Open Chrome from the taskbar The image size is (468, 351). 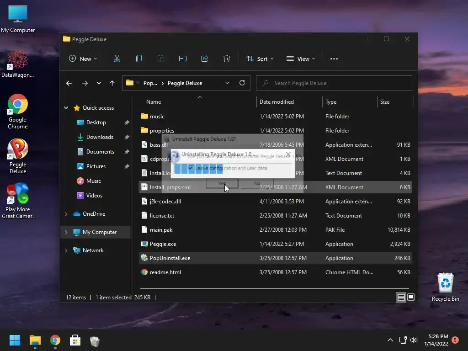tap(55, 340)
